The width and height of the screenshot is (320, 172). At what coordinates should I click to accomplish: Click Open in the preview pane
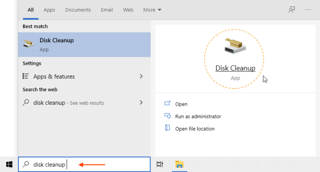coord(181,104)
